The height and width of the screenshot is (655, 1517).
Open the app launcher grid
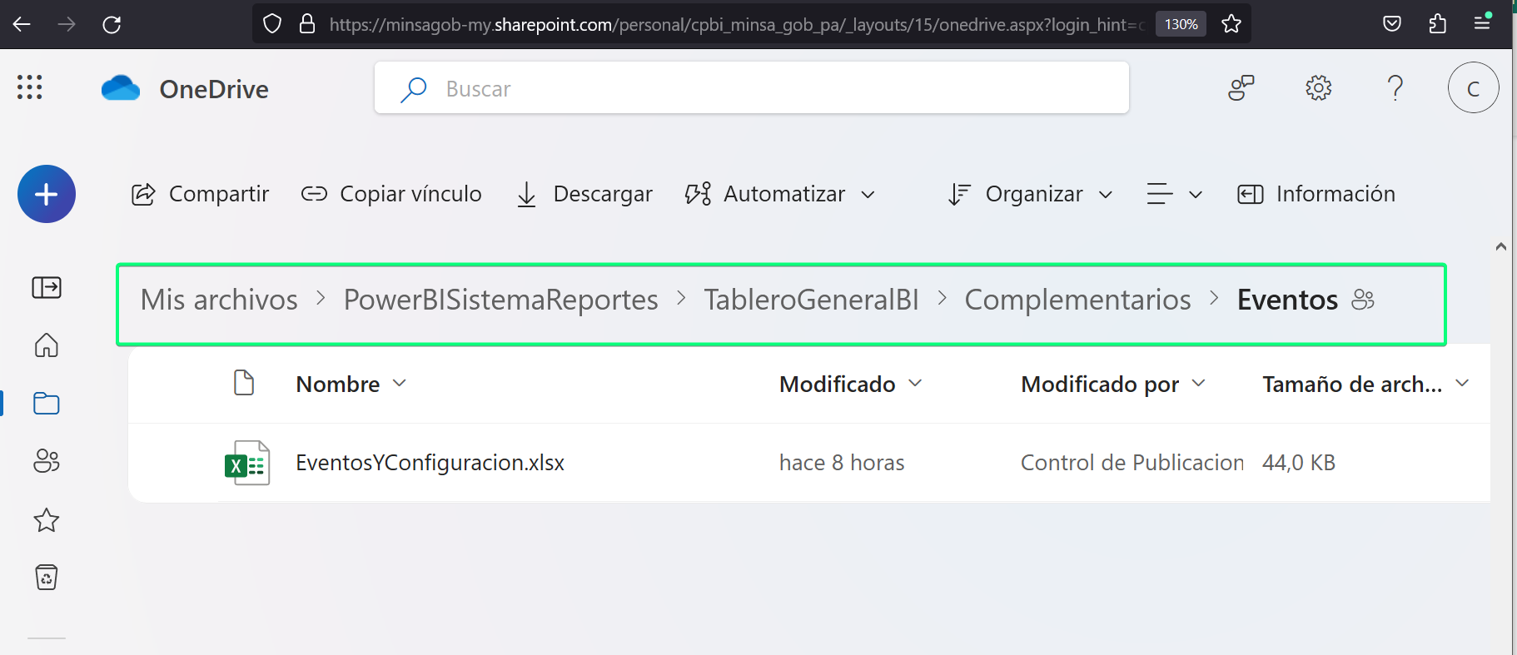[30, 87]
